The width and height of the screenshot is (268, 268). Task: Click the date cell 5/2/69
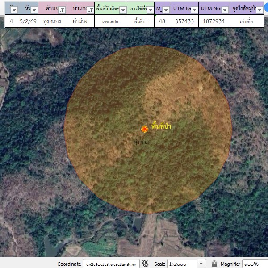[x=29, y=21]
